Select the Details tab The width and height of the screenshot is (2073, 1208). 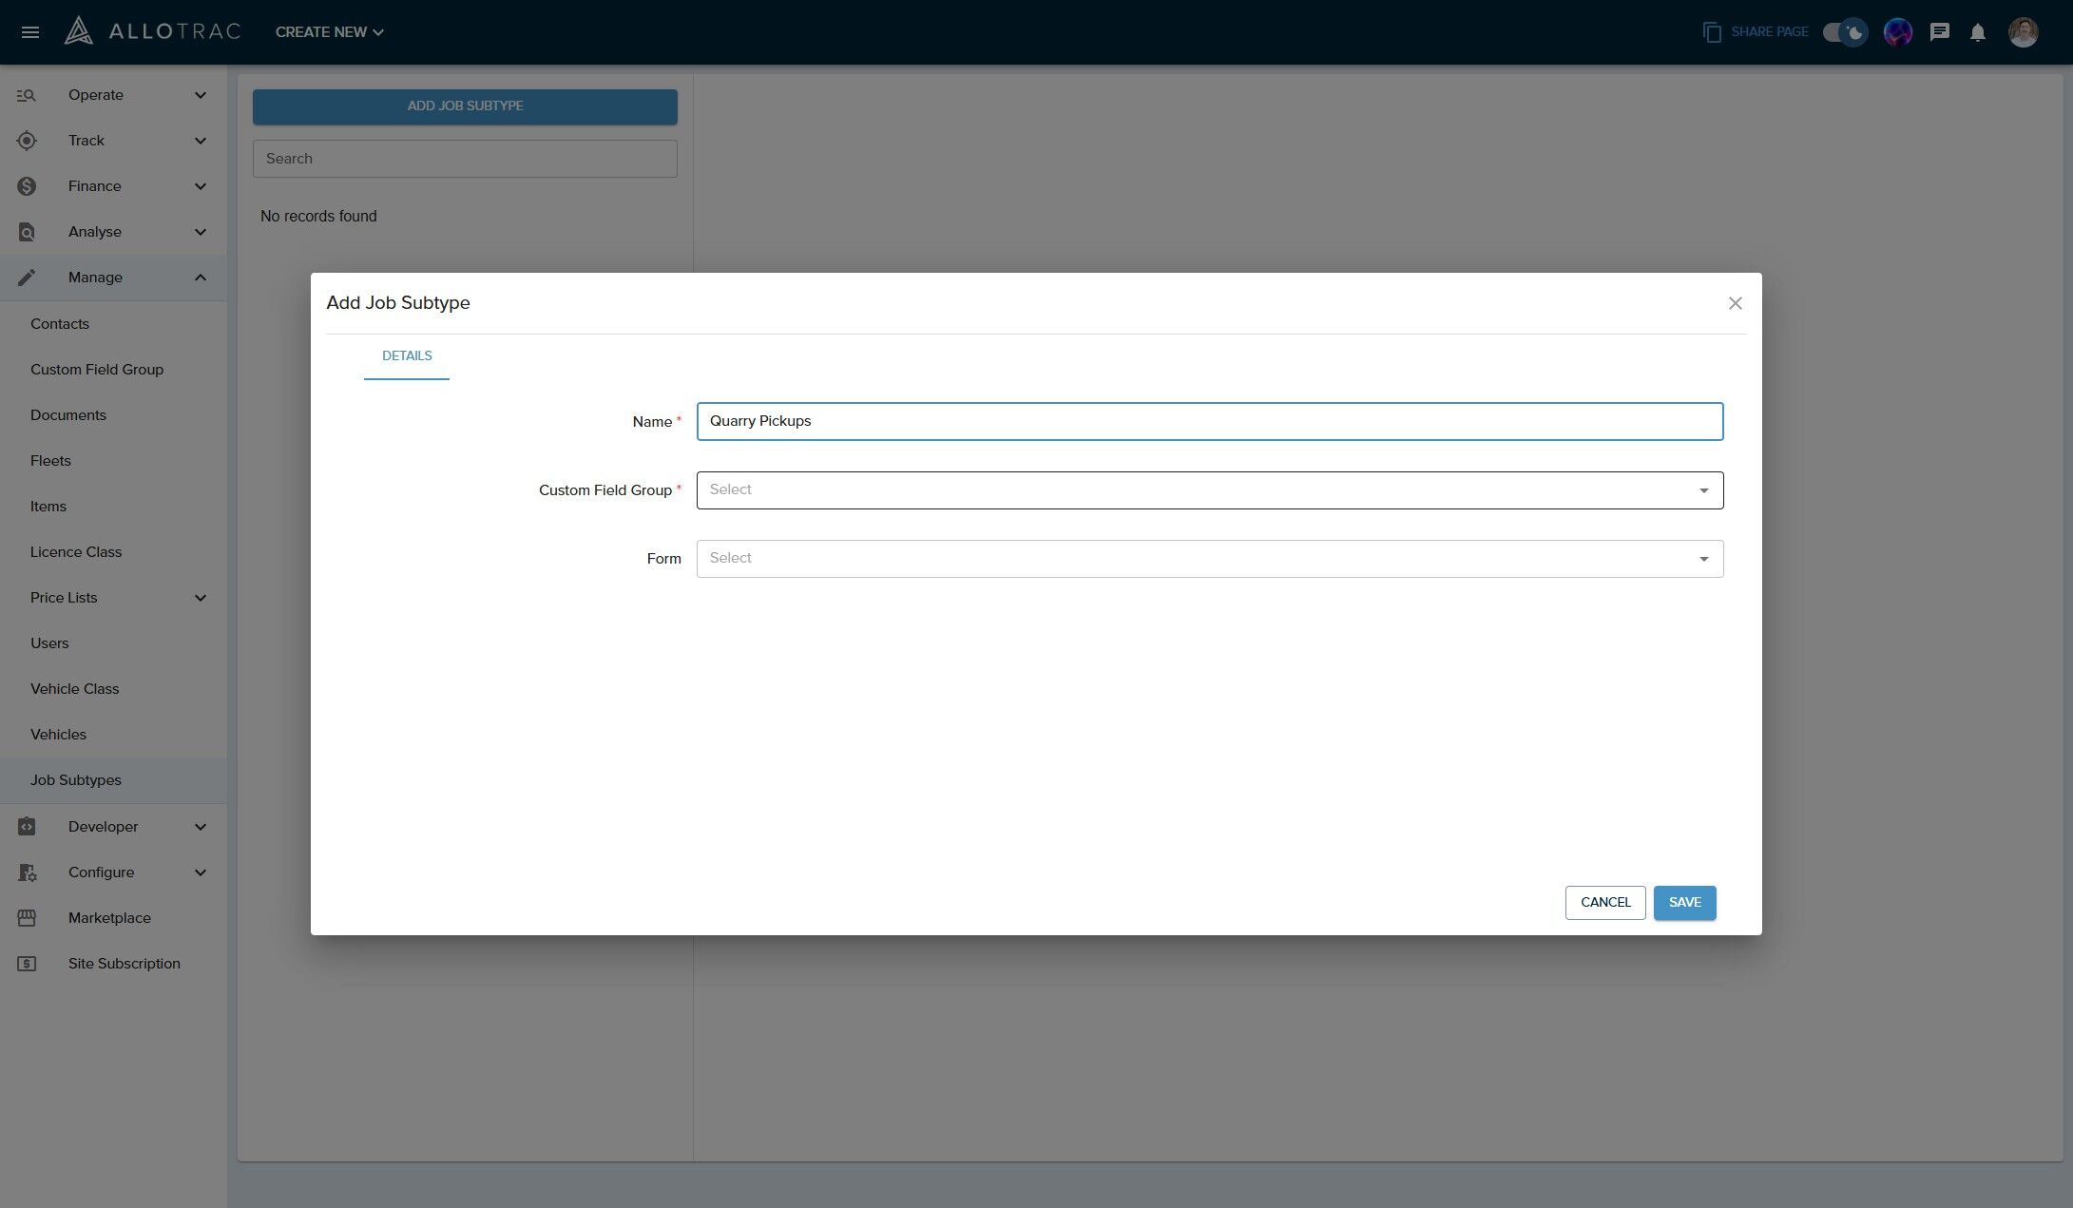[x=407, y=356]
